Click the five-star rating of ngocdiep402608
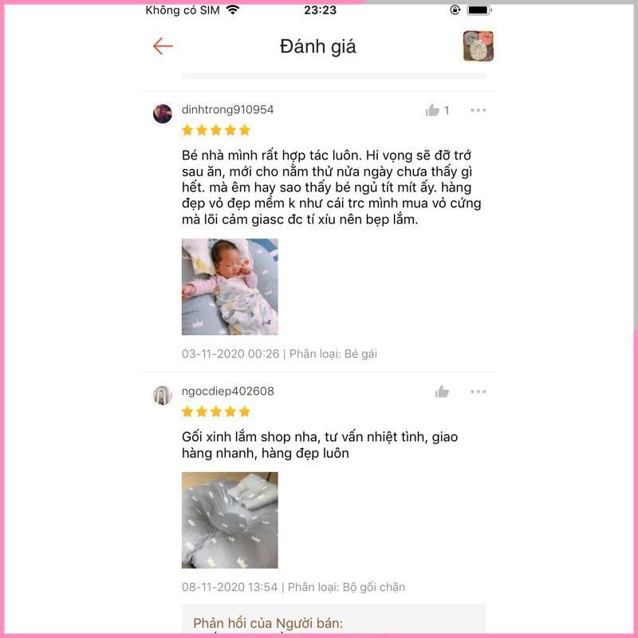Image resolution: width=638 pixels, height=638 pixels. 216,412
